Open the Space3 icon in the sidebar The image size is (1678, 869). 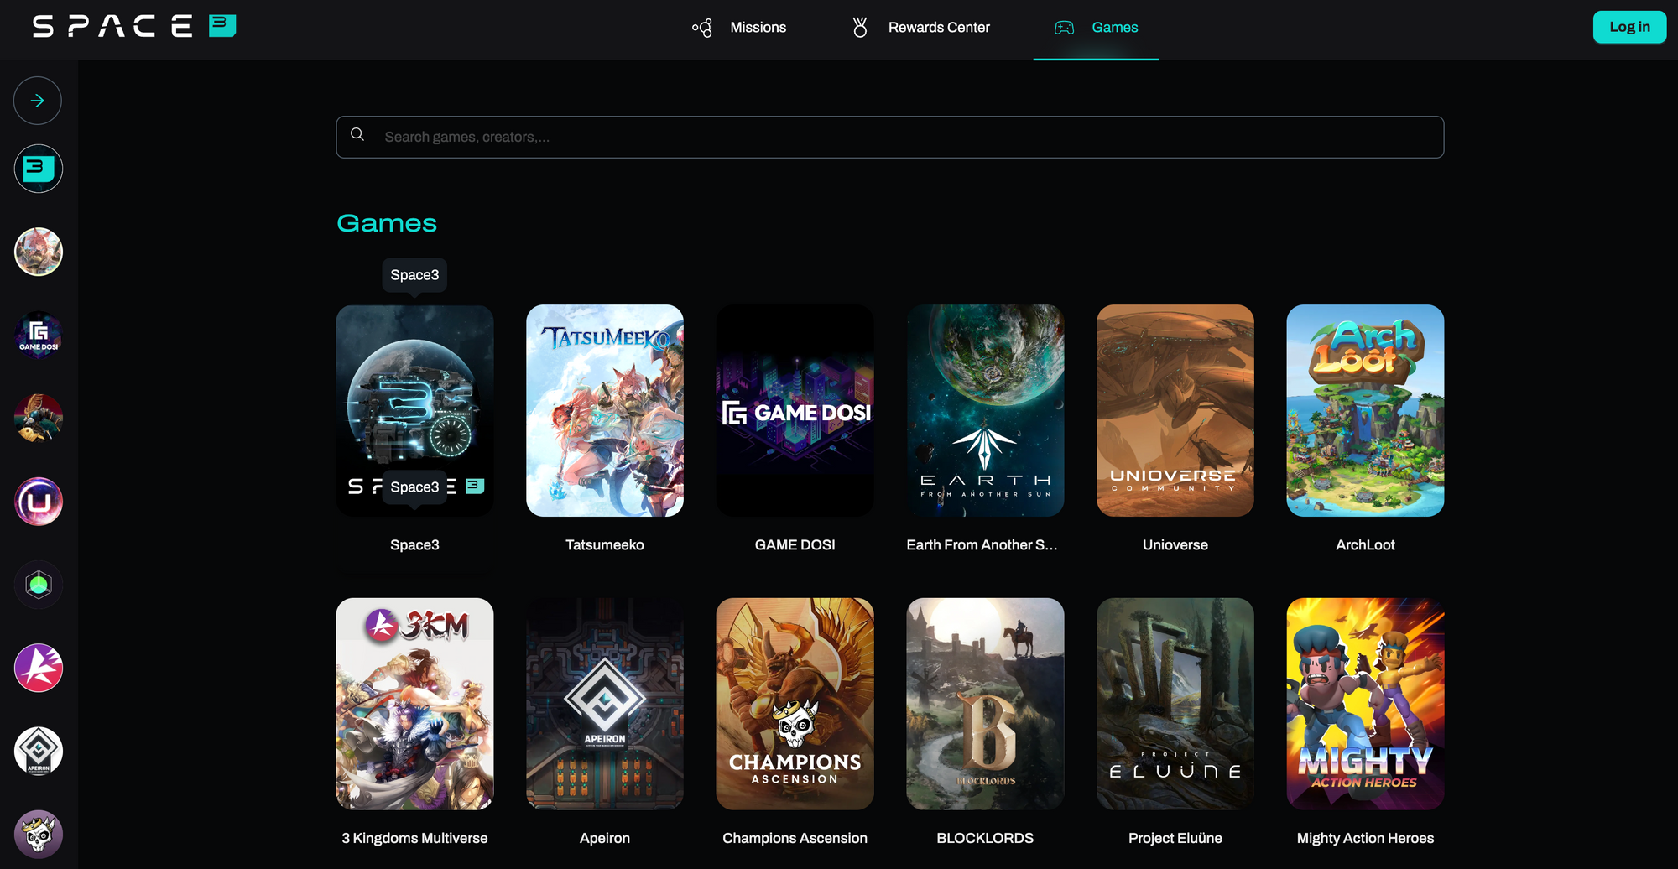38,169
